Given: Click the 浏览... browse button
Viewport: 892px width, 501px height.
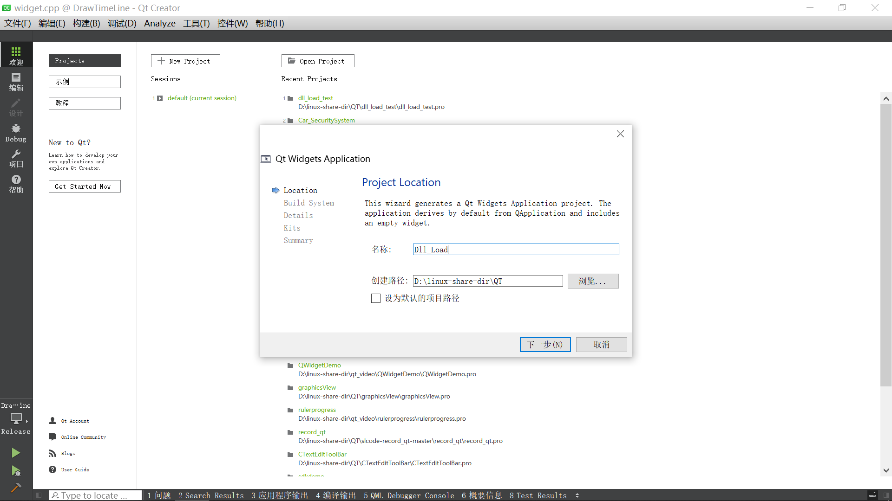Looking at the screenshot, I should [593, 281].
